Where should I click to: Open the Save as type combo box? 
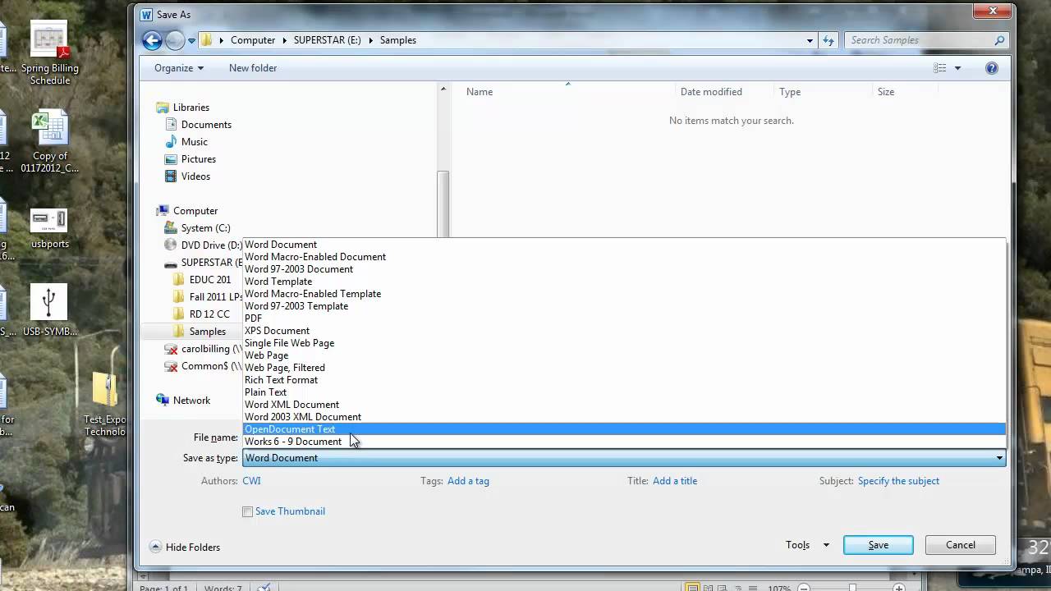tap(624, 458)
